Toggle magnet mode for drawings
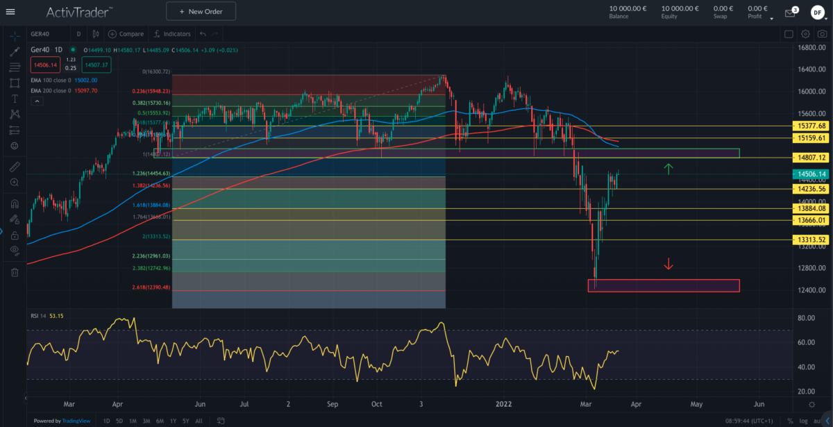The image size is (833, 427). click(x=15, y=203)
